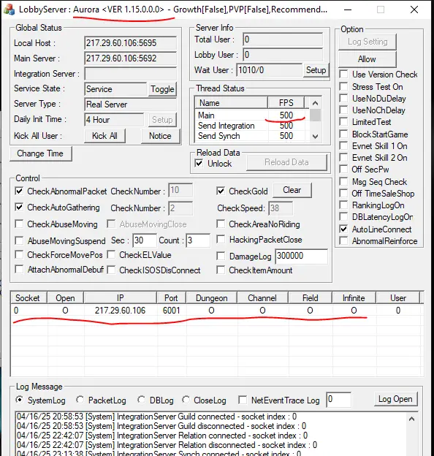Select the SystemLog radio button
The height and width of the screenshot is (456, 434).
(x=19, y=400)
